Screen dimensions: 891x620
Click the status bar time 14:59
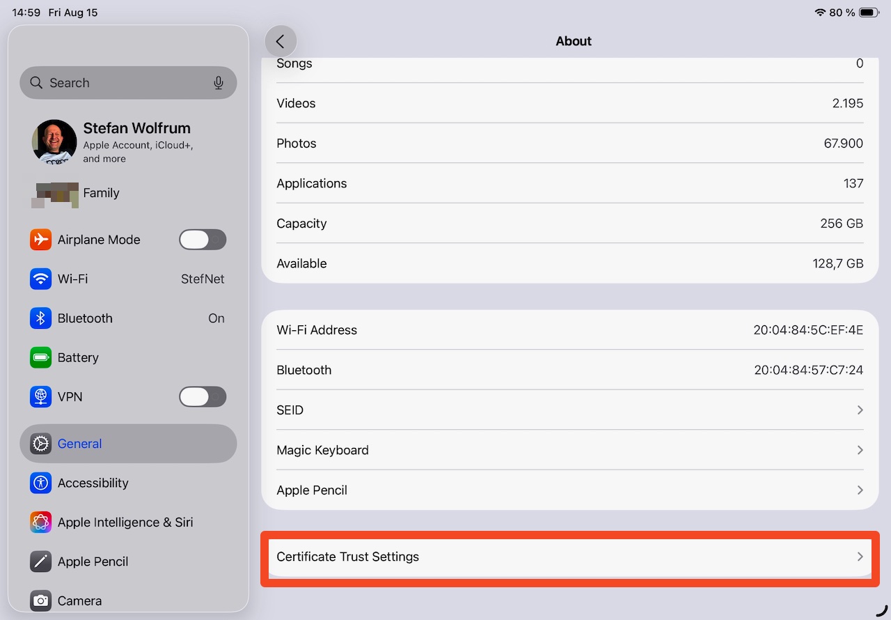[x=26, y=13]
